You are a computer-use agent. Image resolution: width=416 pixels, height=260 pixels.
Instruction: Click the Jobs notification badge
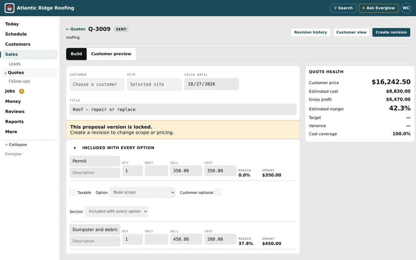(22, 91)
